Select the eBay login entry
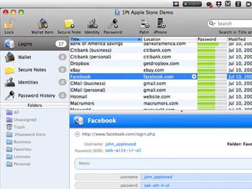 coord(161,70)
